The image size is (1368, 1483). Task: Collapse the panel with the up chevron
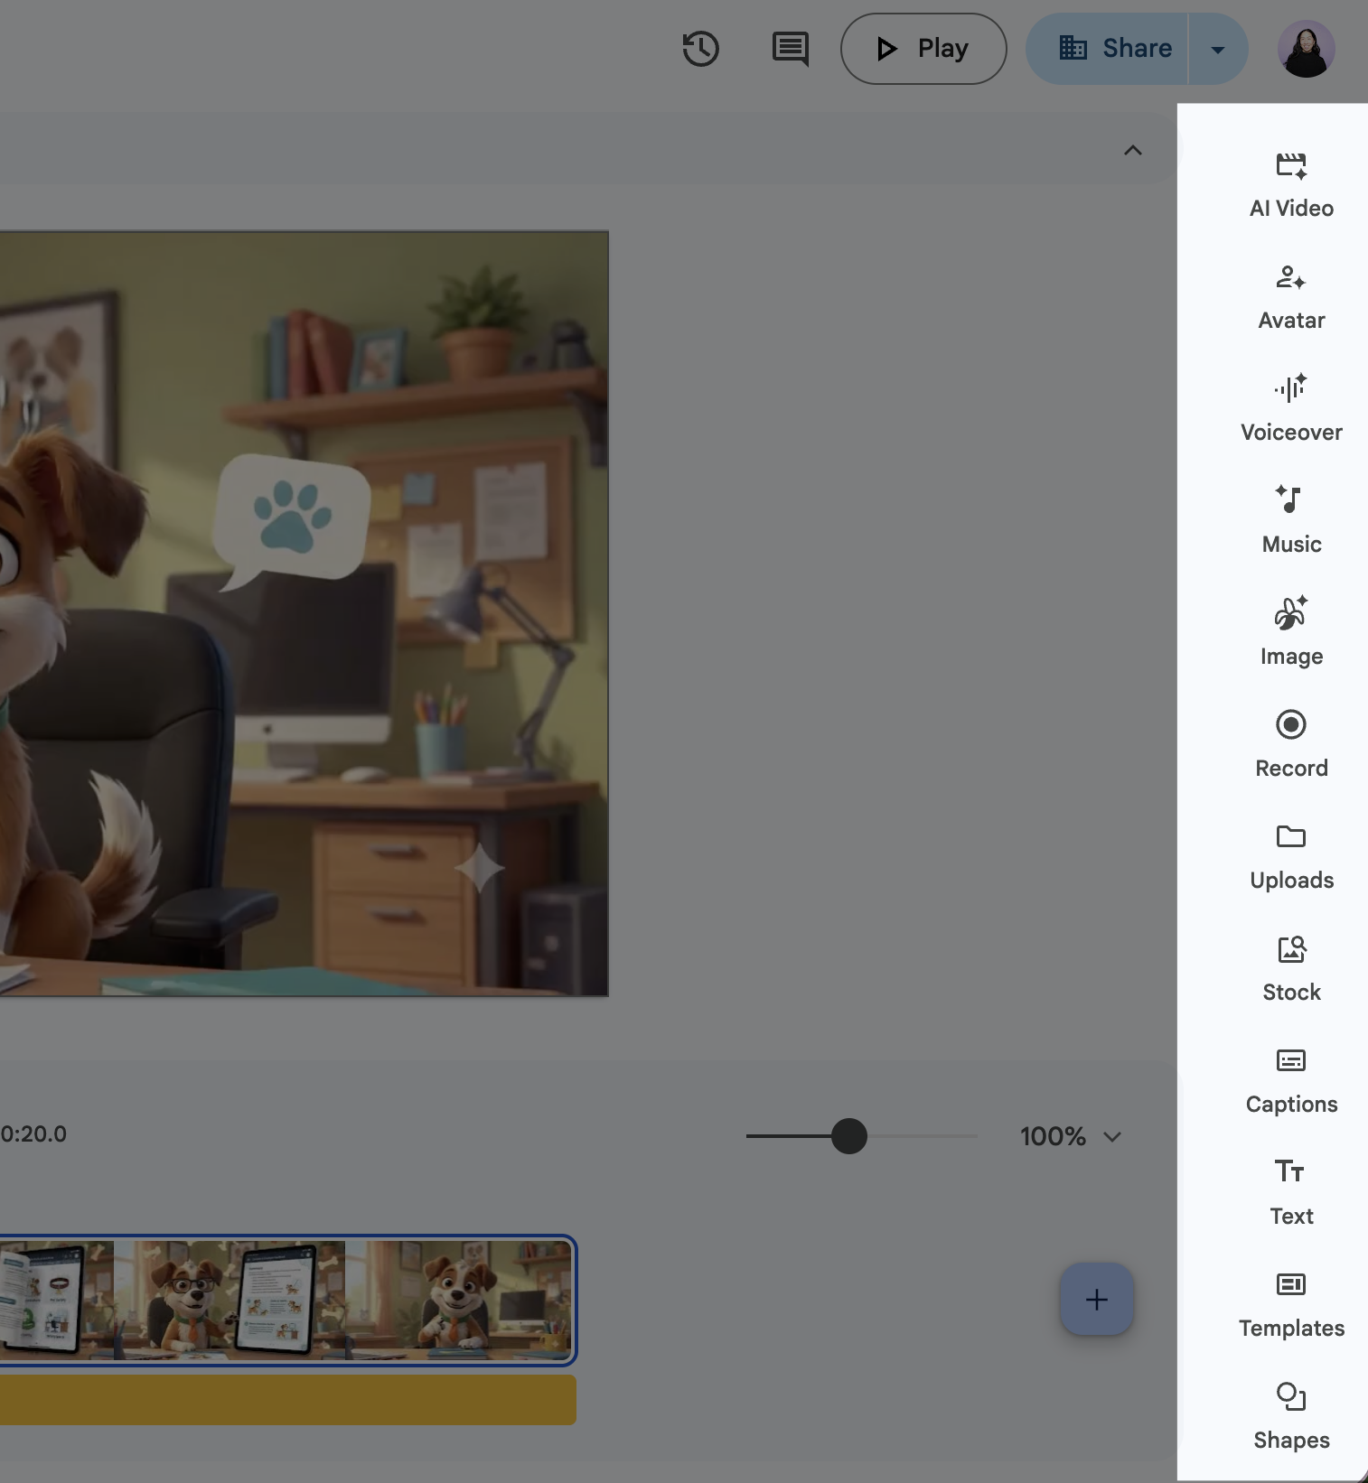1133,150
